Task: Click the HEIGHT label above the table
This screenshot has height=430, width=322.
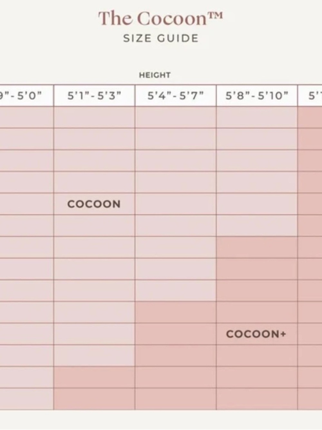Action: [155, 75]
